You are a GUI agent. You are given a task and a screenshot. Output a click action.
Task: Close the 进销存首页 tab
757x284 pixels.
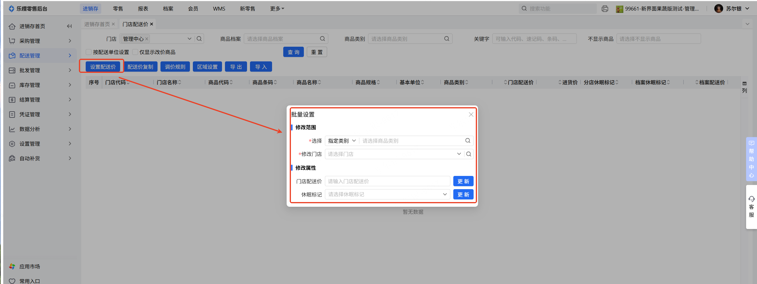[113, 24]
